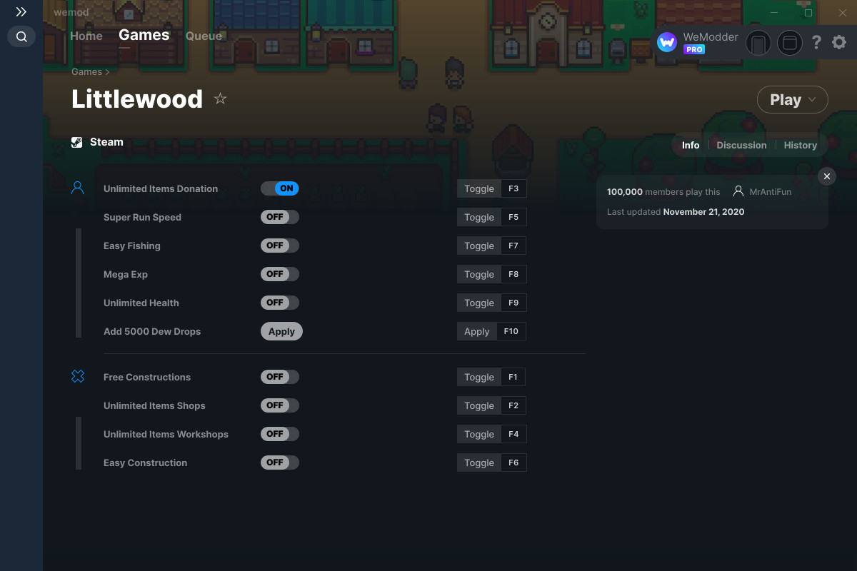Click the Easy Construction label
Viewport: 857px width, 571px height.
point(145,463)
